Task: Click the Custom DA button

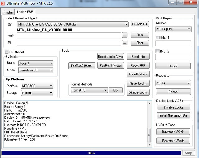Action: 140,24
